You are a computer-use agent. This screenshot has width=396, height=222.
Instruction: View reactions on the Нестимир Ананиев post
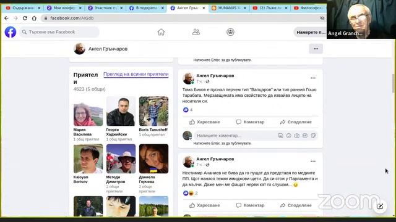click(190, 193)
